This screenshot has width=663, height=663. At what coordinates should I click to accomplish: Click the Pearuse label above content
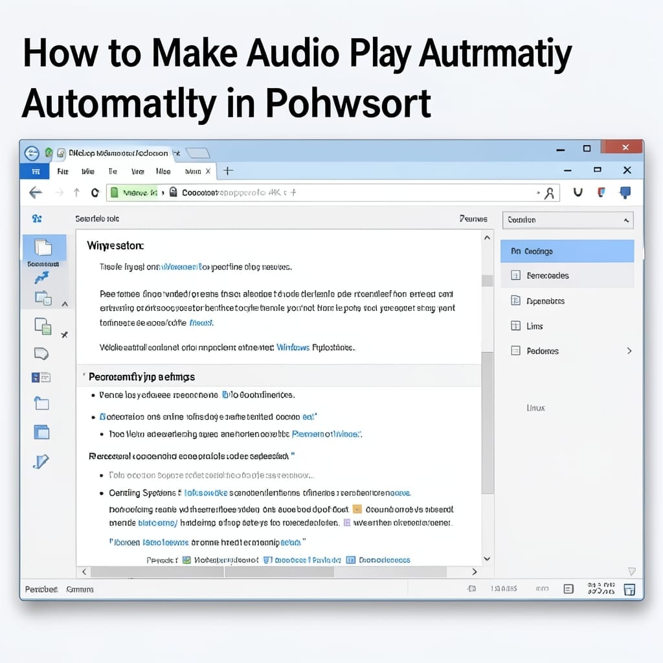click(473, 219)
